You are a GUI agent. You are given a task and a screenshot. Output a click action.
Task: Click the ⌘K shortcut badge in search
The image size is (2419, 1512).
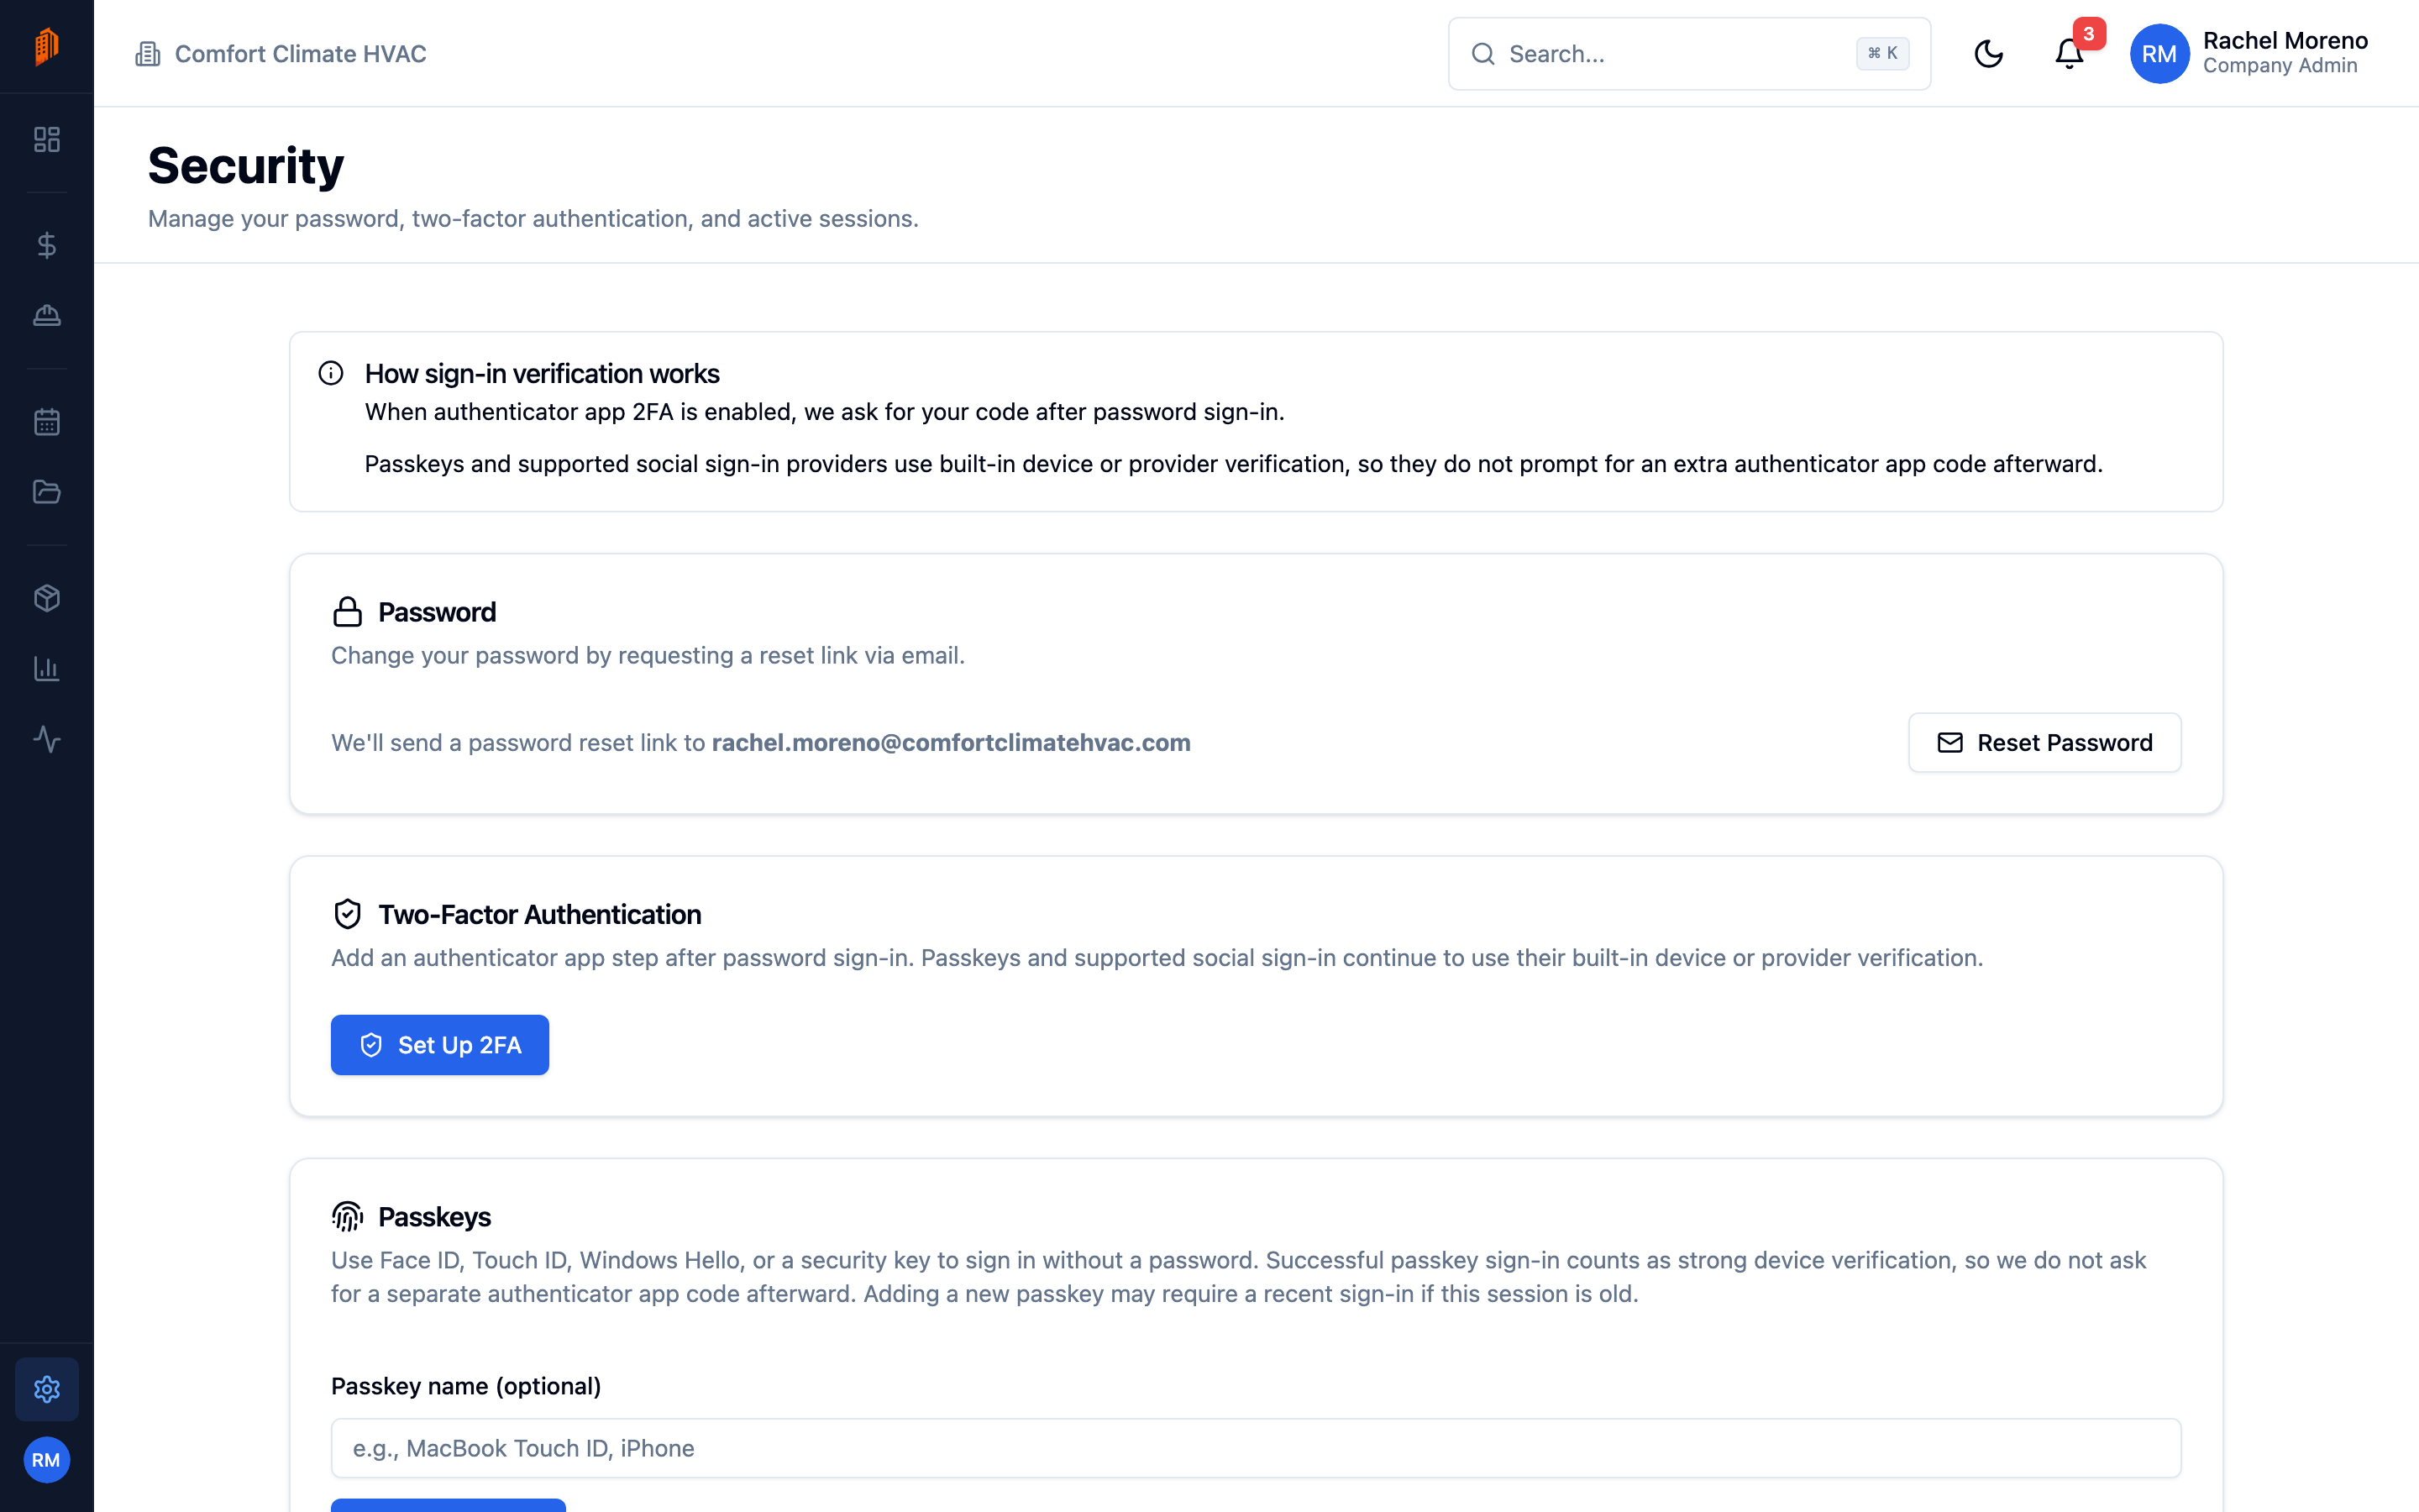1882,54
